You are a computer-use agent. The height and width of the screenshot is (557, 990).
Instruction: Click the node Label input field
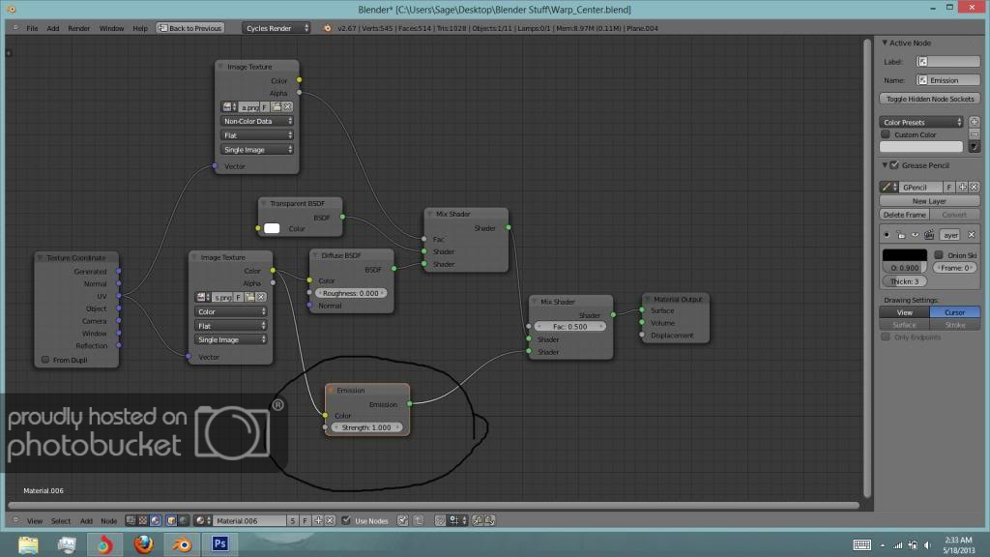tap(948, 62)
